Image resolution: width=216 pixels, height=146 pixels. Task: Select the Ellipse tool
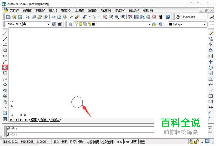5,85
